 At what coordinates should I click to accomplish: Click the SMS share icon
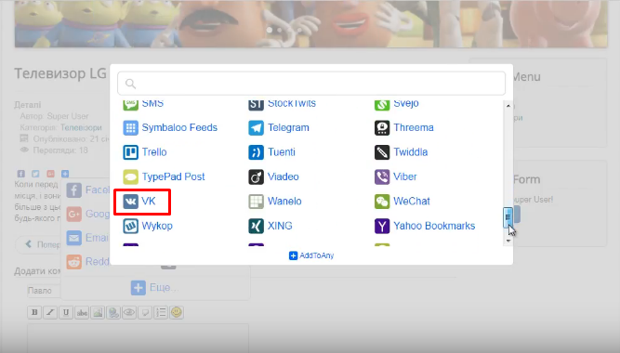pos(130,105)
